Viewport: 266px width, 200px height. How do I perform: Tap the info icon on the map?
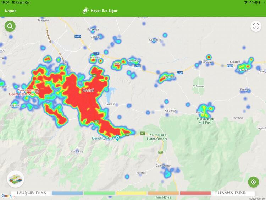(256, 26)
